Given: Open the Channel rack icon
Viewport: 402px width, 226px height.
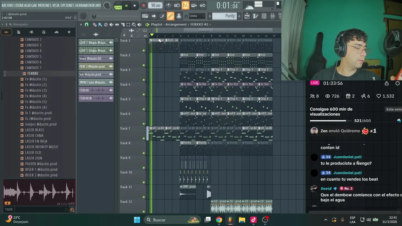Looking at the screenshot, I should point(264,16).
